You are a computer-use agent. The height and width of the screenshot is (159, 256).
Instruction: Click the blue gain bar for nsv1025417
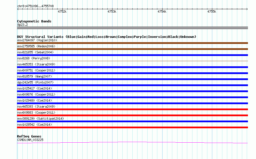(132, 91)
